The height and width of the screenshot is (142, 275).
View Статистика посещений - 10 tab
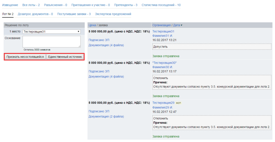(161, 5)
